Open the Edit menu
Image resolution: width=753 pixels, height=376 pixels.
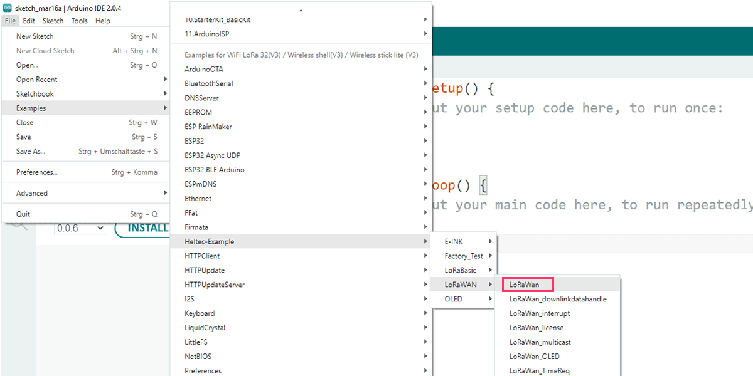pyautogui.click(x=29, y=21)
